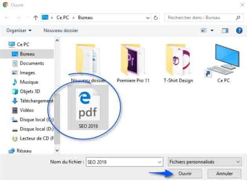The image size is (247, 180).
Task: Open the help question mark
Action: (x=239, y=31)
